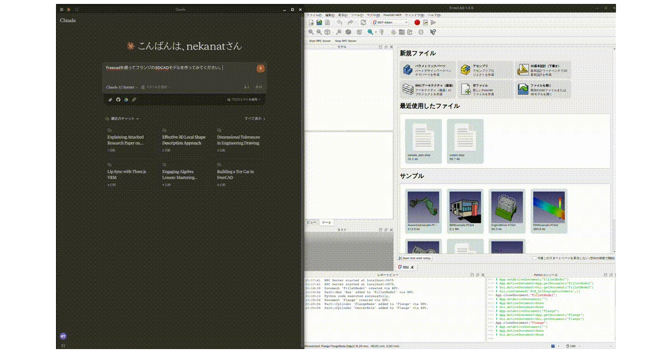Click the teal magnifier view icon
The width and height of the screenshot is (672, 353).
pos(370,32)
